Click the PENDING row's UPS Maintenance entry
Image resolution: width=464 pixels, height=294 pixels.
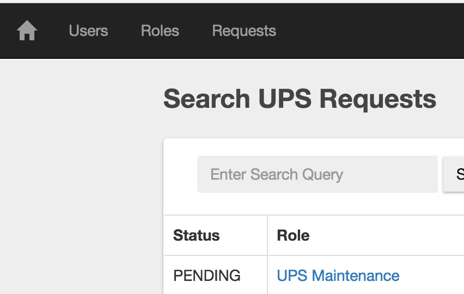[338, 275]
